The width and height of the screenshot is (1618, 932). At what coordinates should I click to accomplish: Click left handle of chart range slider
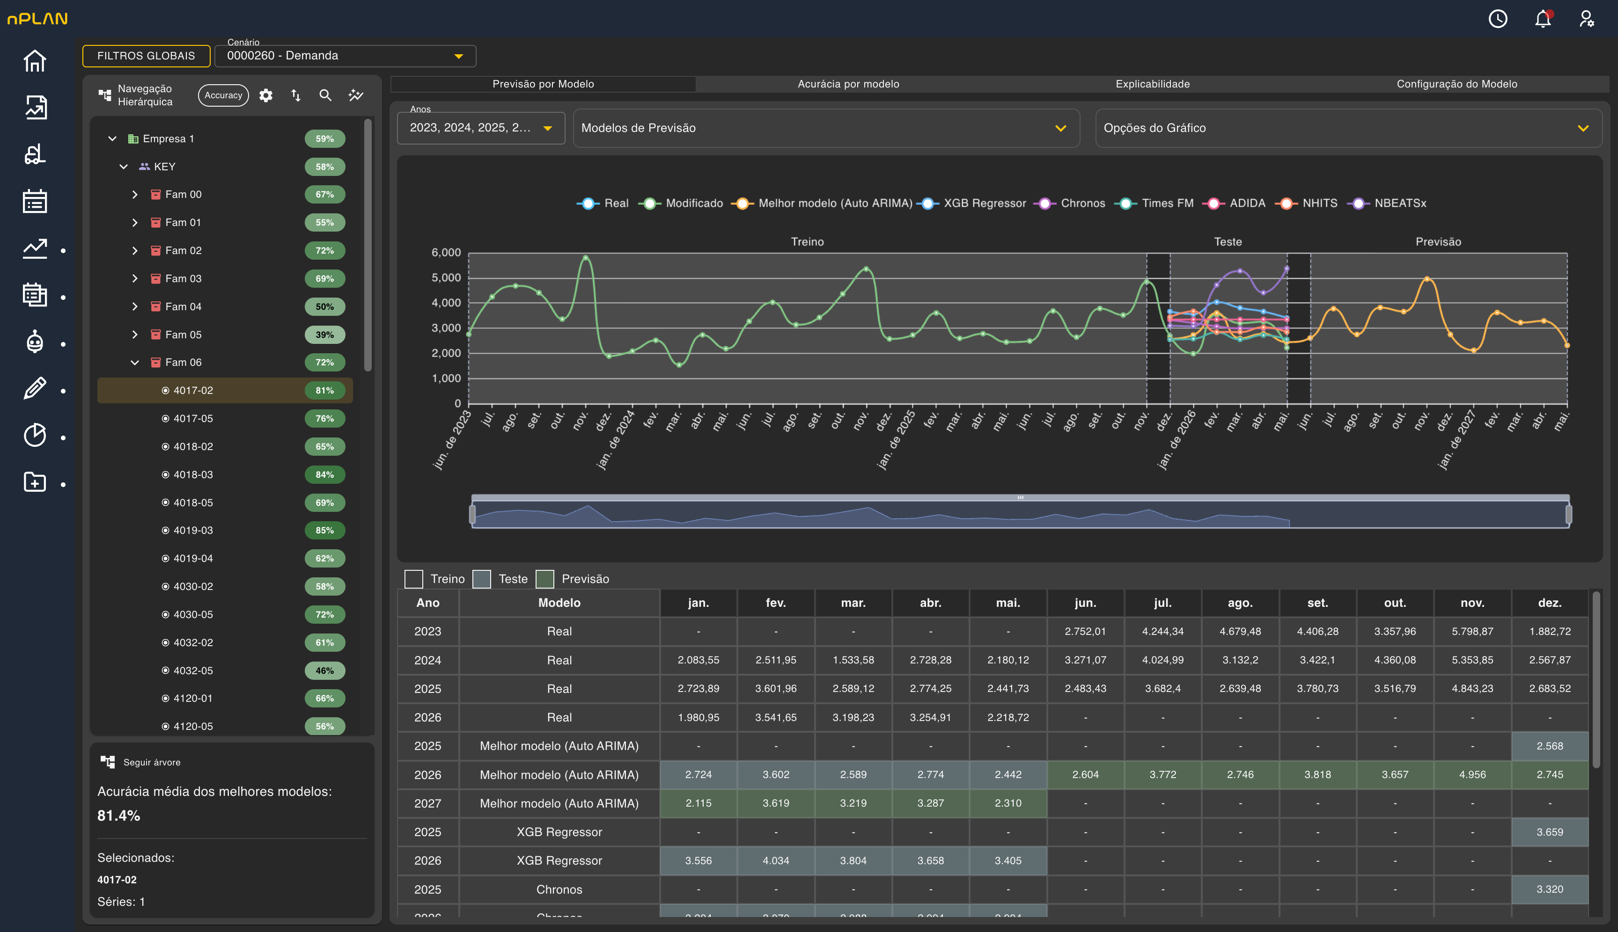pyautogui.click(x=472, y=514)
